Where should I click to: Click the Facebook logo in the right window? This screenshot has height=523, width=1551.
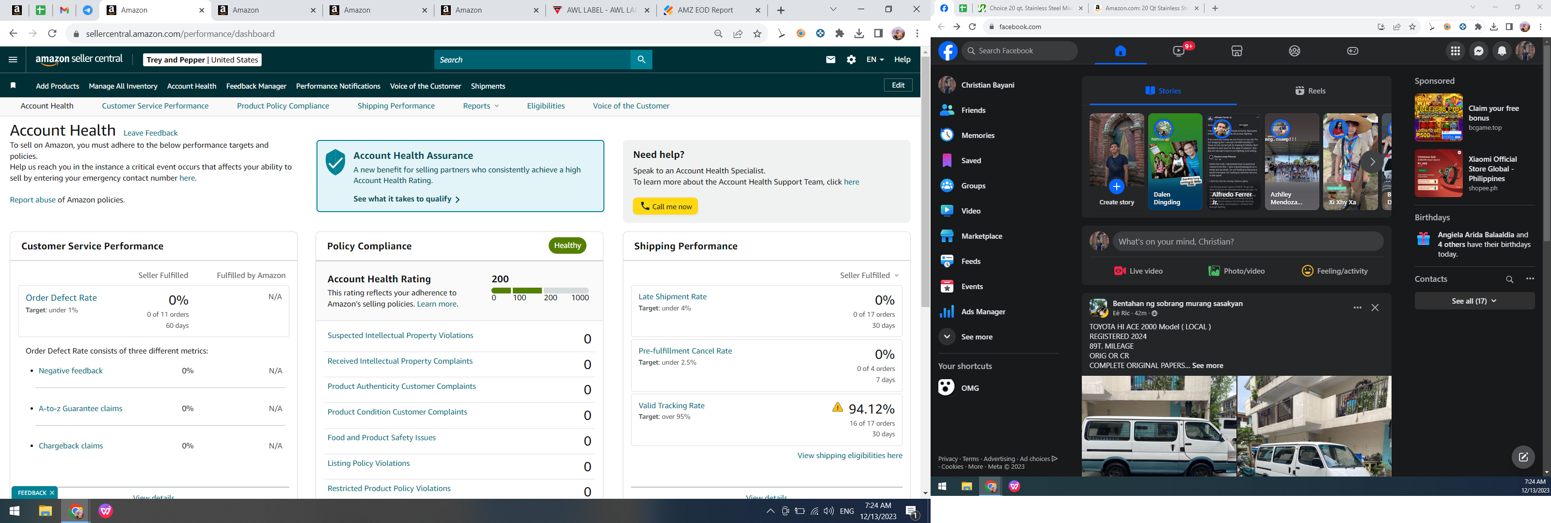click(948, 51)
